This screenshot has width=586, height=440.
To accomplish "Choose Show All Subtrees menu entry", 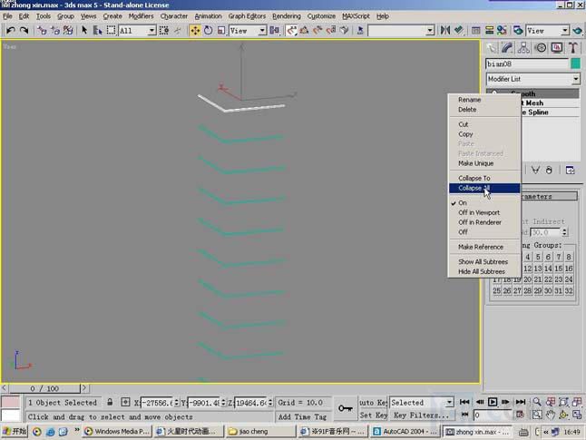I will coord(484,262).
